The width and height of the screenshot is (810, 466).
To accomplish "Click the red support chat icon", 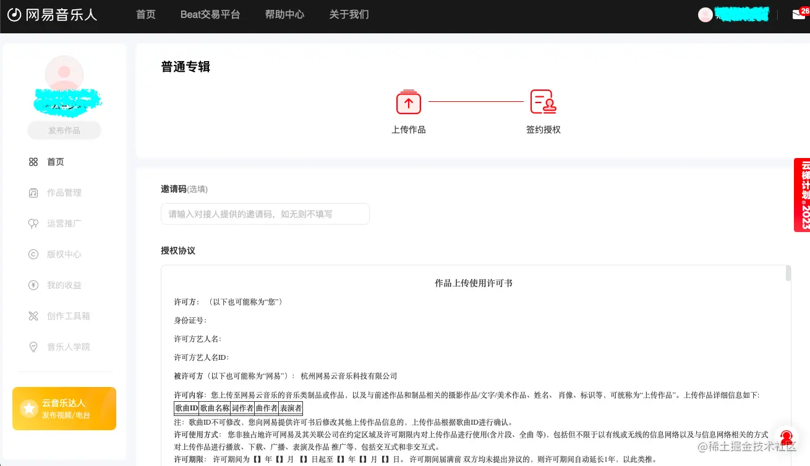I will click(x=786, y=438).
